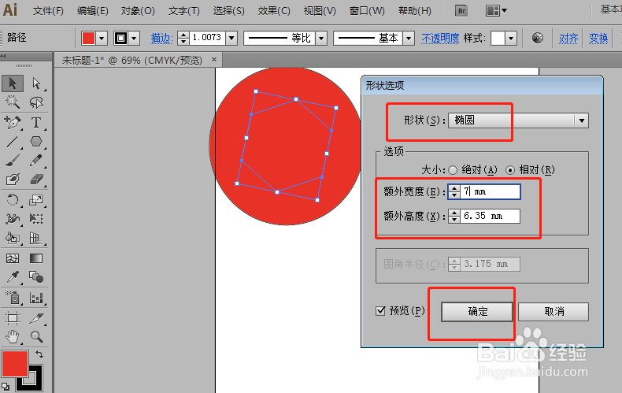Select the Pen tool
This screenshot has height=393, width=622.
pos(13,122)
